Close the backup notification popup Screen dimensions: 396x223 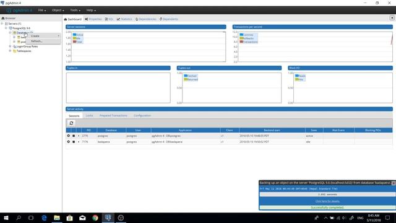coord(394,183)
